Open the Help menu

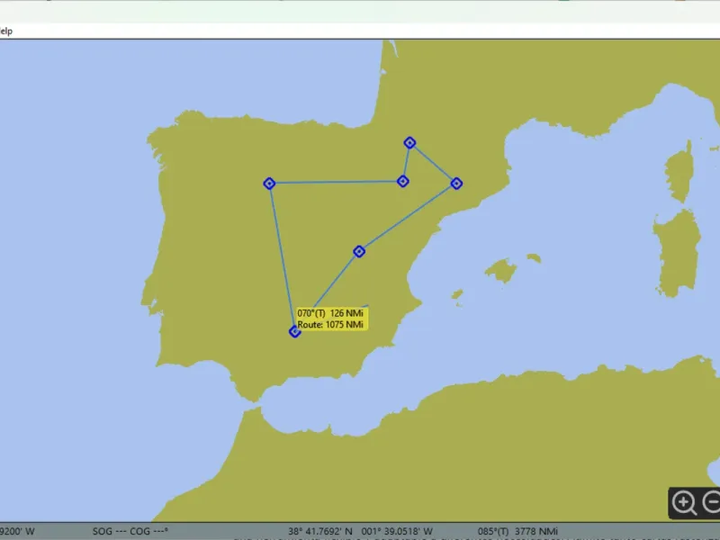pos(5,31)
